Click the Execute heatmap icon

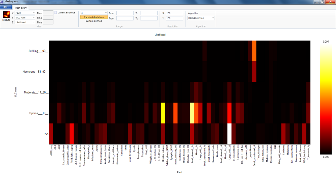click(6, 14)
